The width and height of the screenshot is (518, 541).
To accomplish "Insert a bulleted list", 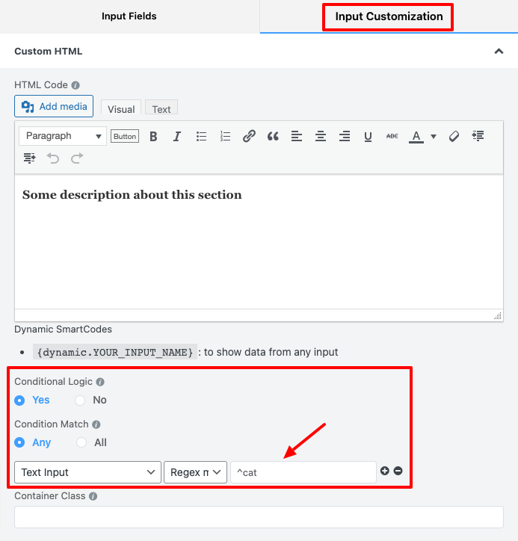I will click(x=201, y=136).
